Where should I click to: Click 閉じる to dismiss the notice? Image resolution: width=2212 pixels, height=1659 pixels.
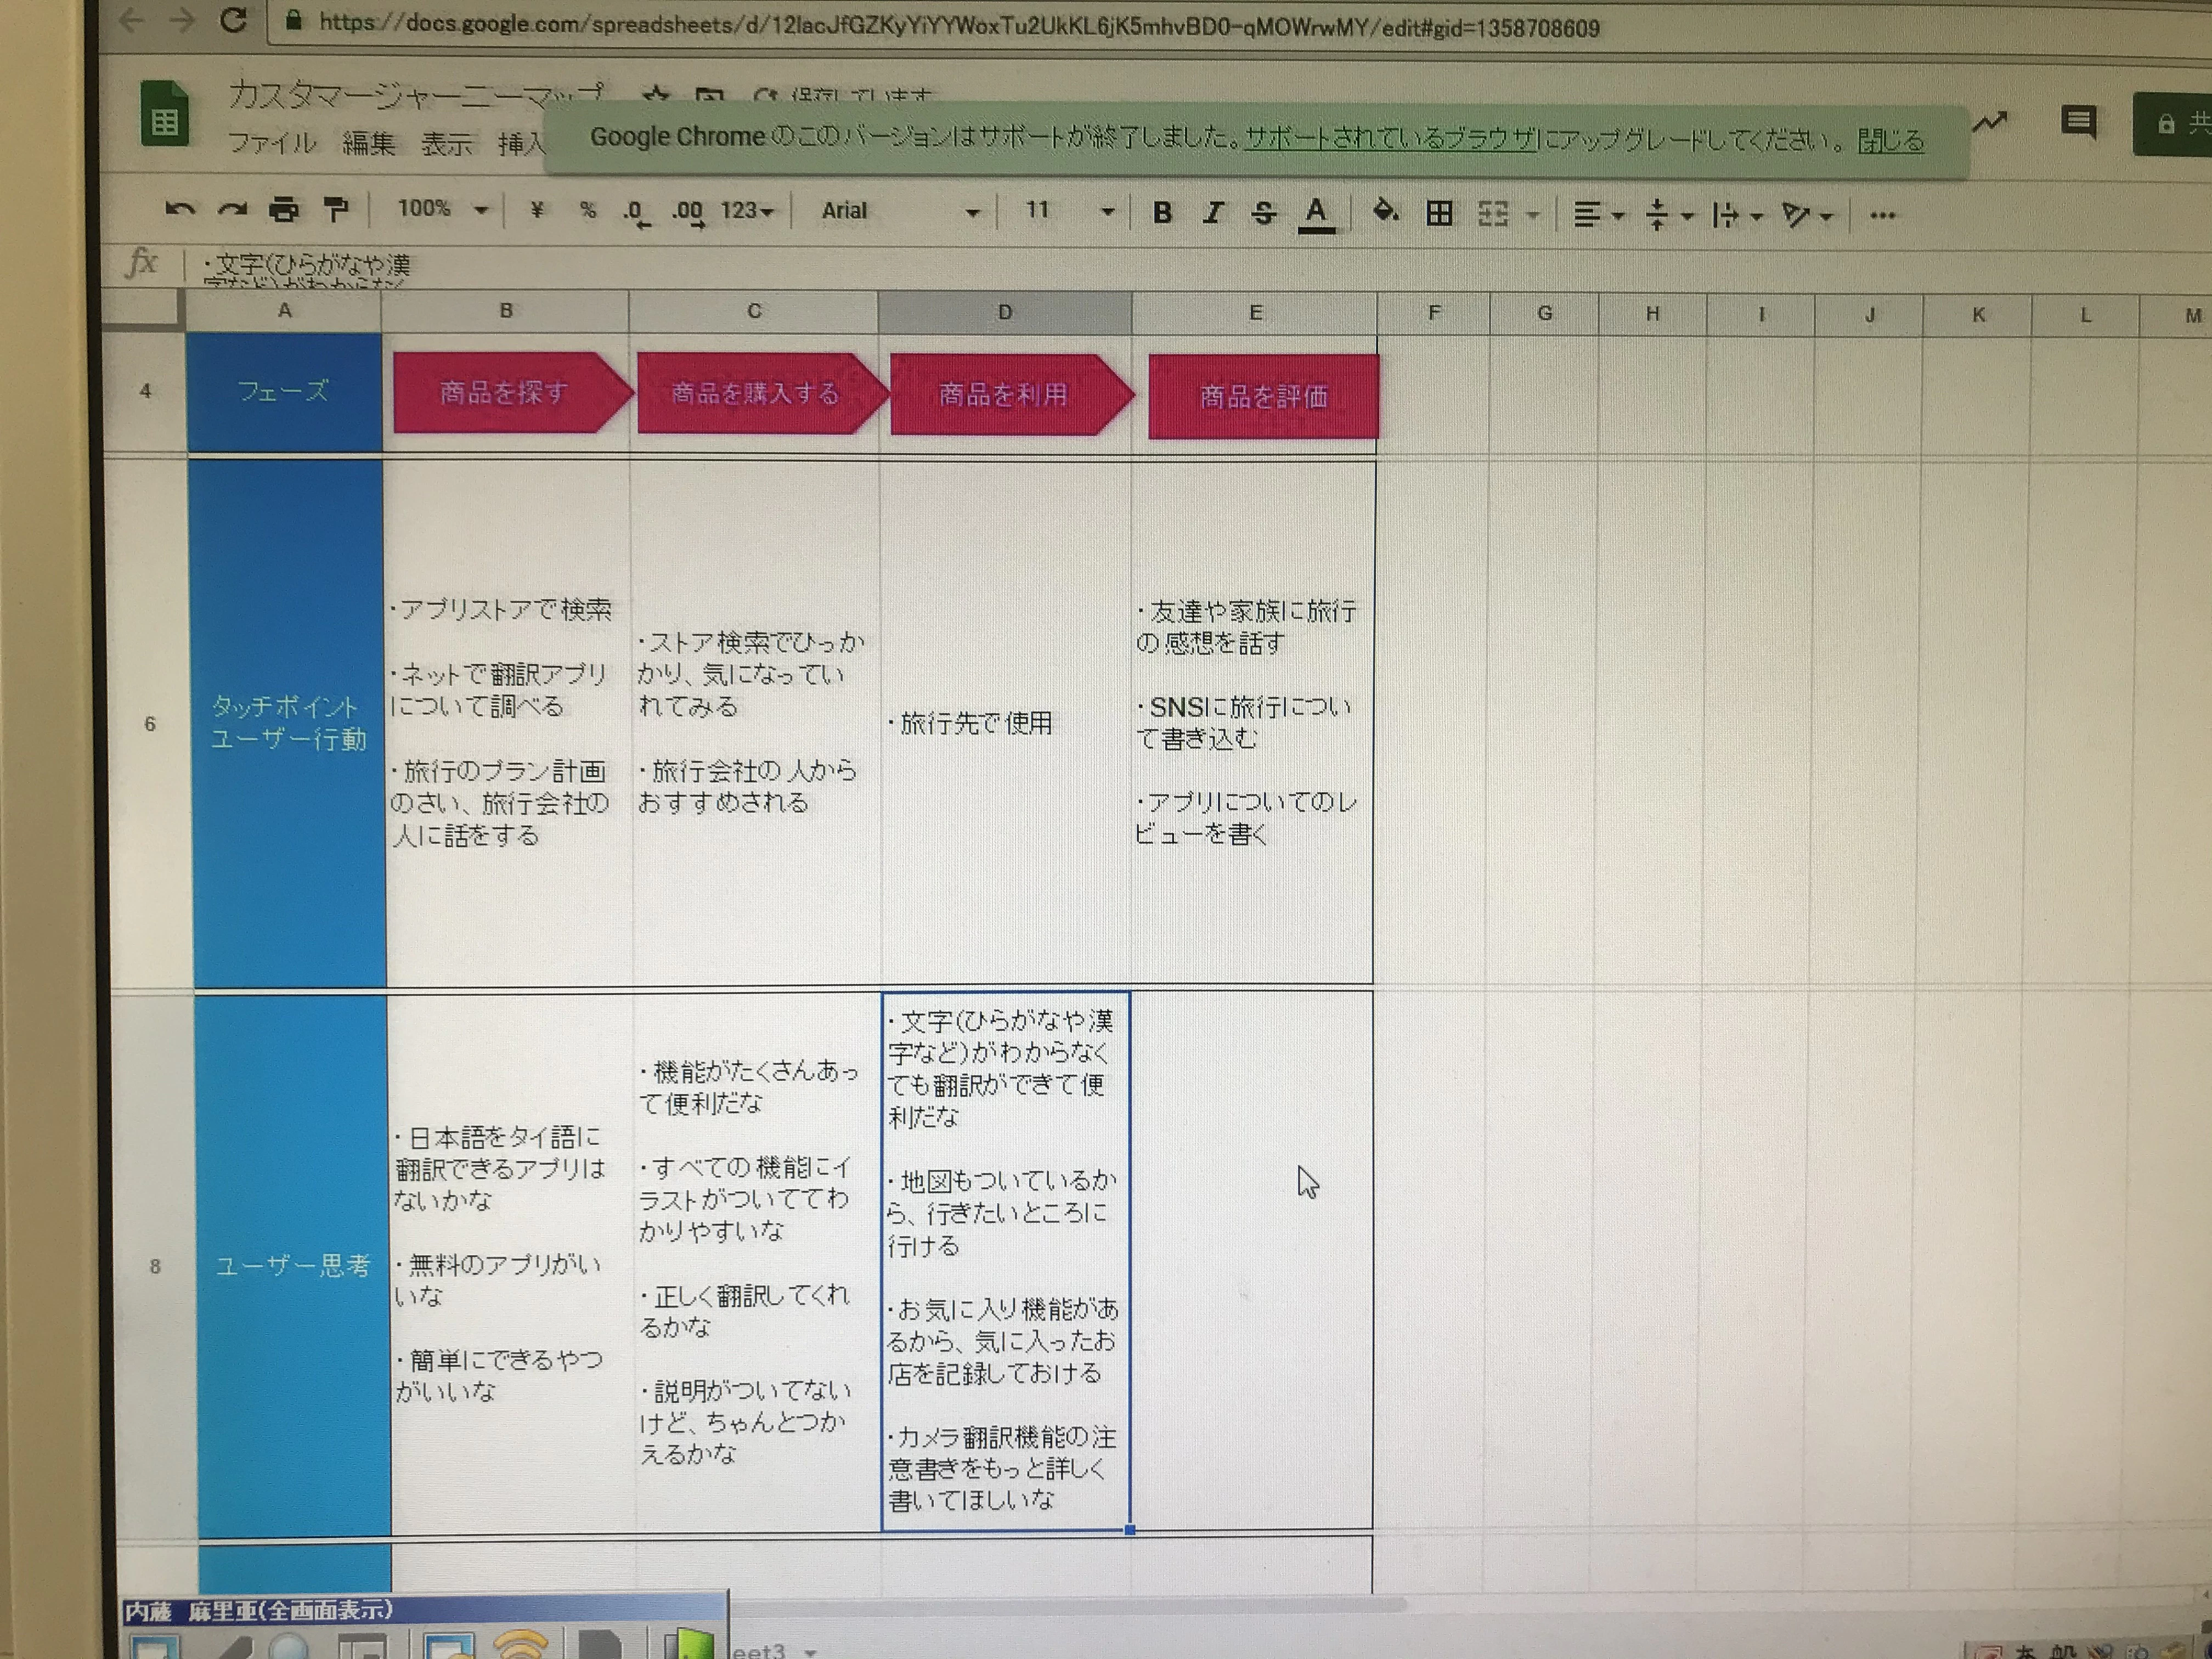(x=1890, y=141)
